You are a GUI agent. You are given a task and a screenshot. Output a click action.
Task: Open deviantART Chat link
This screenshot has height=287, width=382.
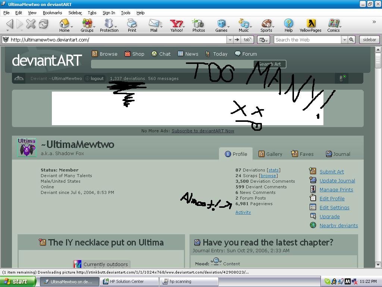161,54
